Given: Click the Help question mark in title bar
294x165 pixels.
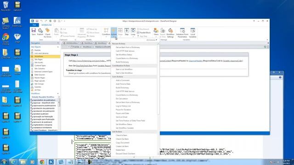Looking at the screenshot, I should 254,21.
